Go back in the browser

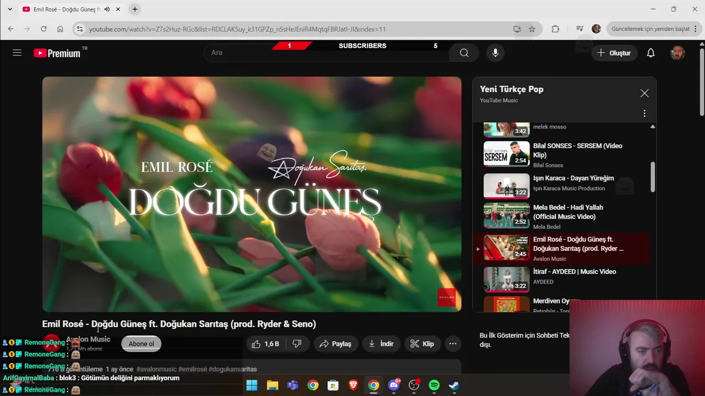pyautogui.click(x=10, y=29)
